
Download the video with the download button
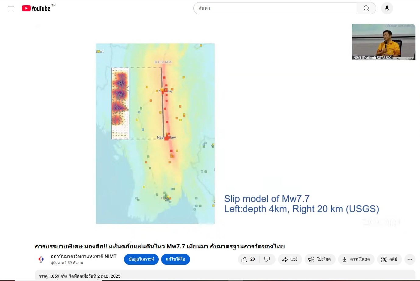pyautogui.click(x=356, y=259)
